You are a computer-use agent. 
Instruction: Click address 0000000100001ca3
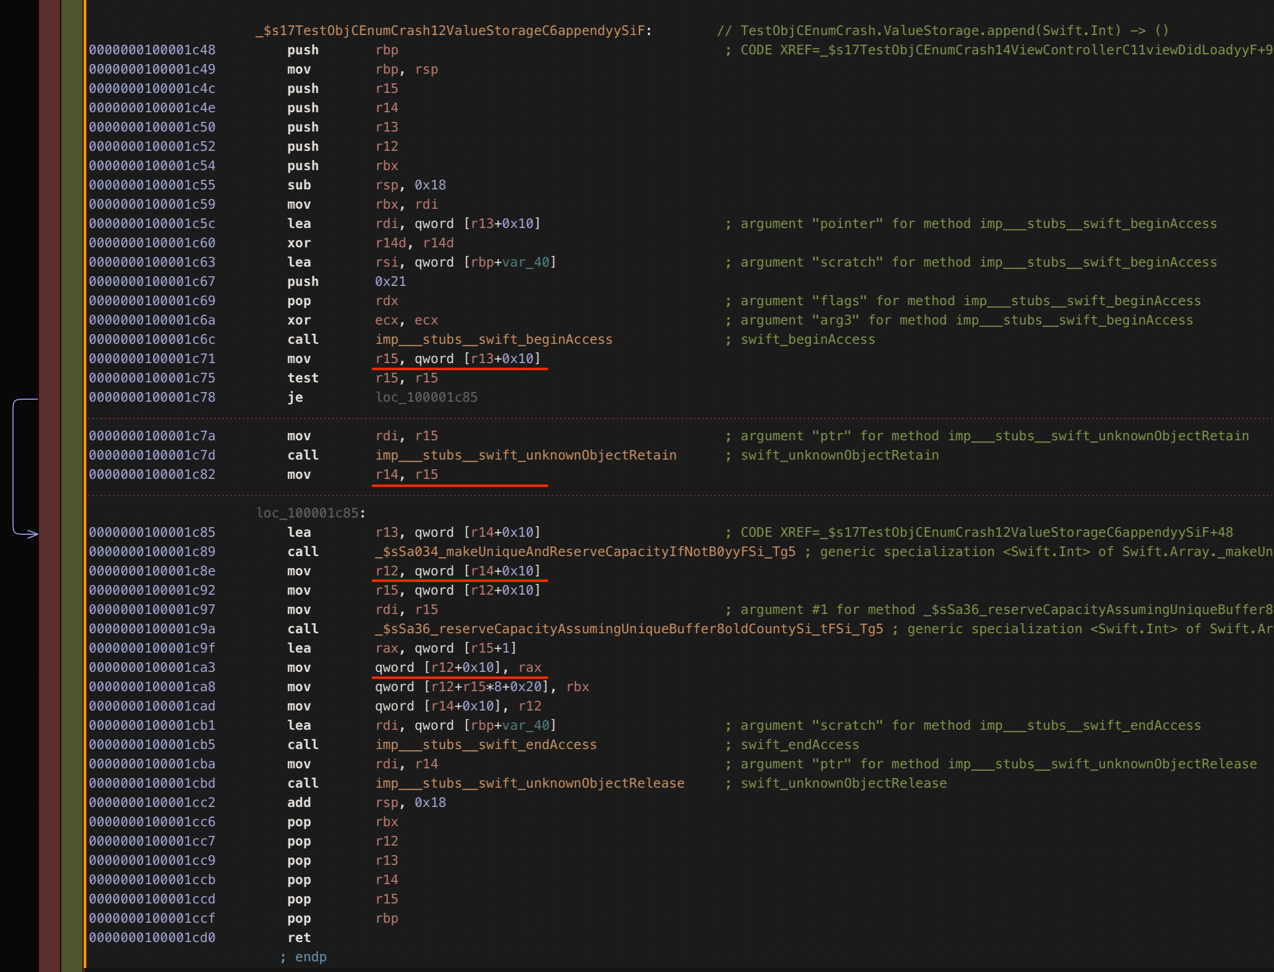(x=152, y=667)
